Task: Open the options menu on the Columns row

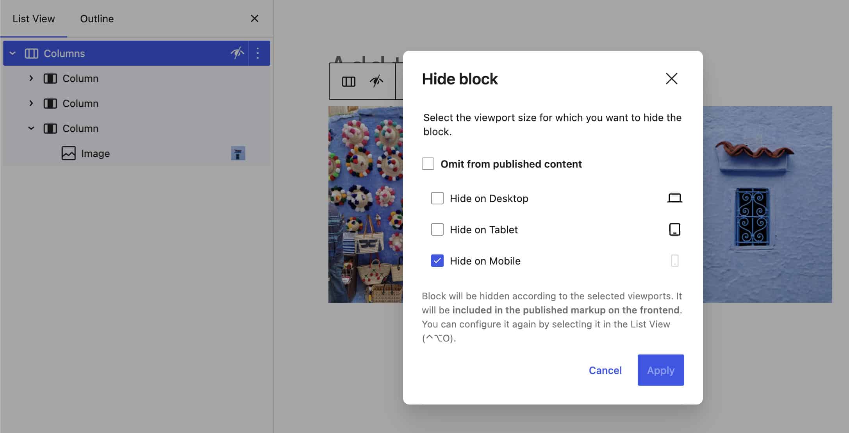Action: pos(258,53)
